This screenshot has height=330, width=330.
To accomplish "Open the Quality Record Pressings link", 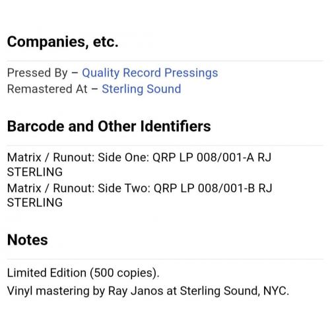I will (150, 73).
